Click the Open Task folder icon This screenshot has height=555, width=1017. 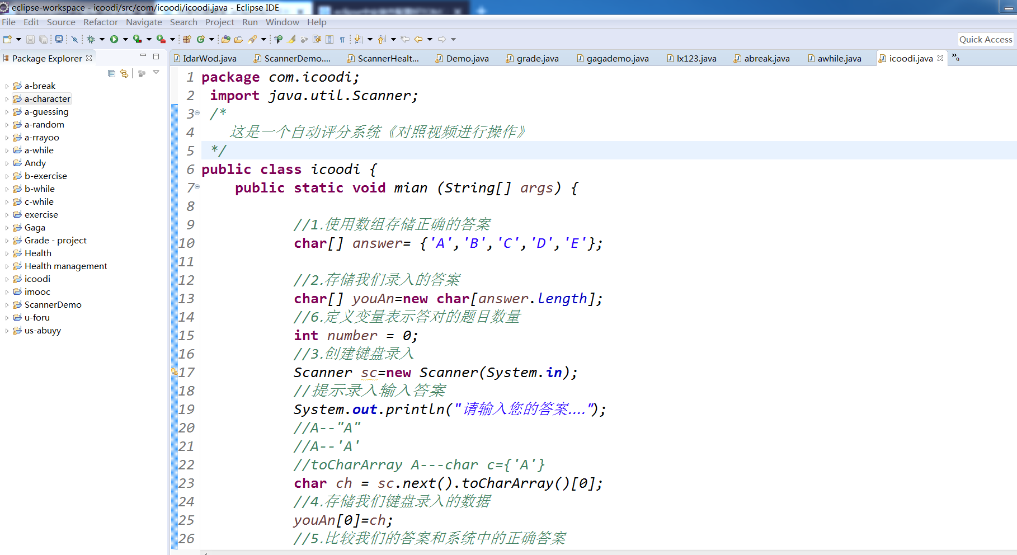238,39
